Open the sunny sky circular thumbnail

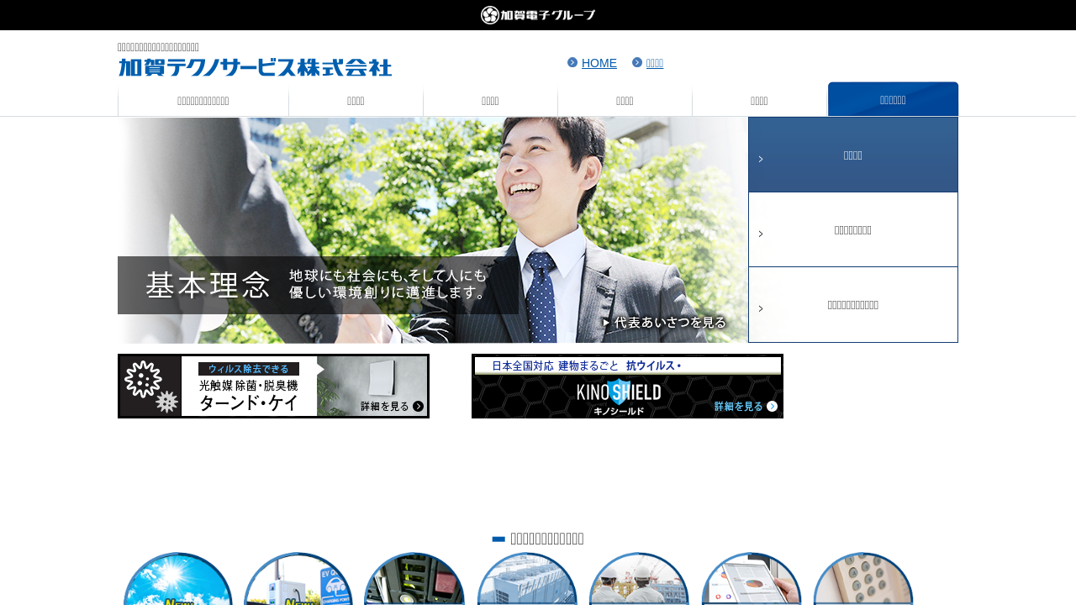177,581
